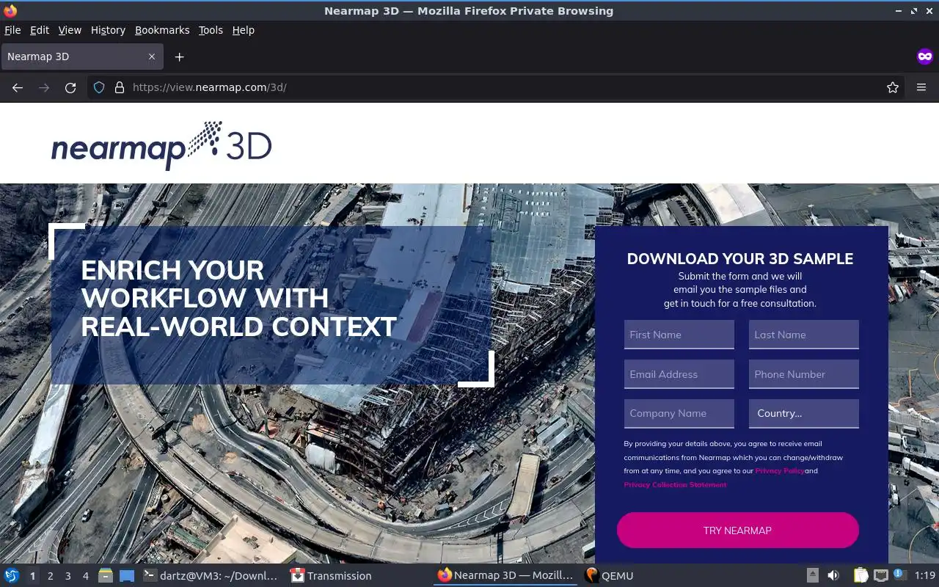The height and width of the screenshot is (587, 939).
Task: Click the notification tray icon with badge
Action: [899, 575]
